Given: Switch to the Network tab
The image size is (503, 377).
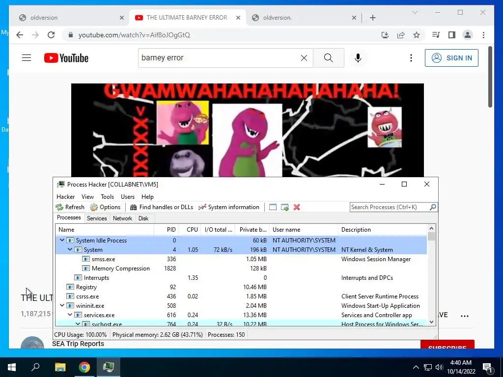Looking at the screenshot, I should [x=122, y=218].
